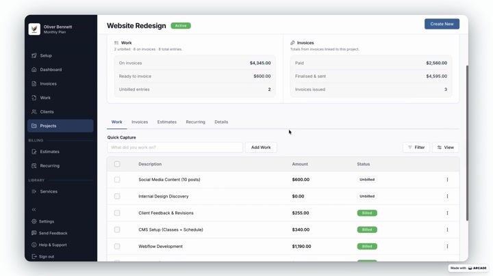The image size is (493, 276).
Task: Click the page vertical scrollbar
Action: (x=467, y=143)
